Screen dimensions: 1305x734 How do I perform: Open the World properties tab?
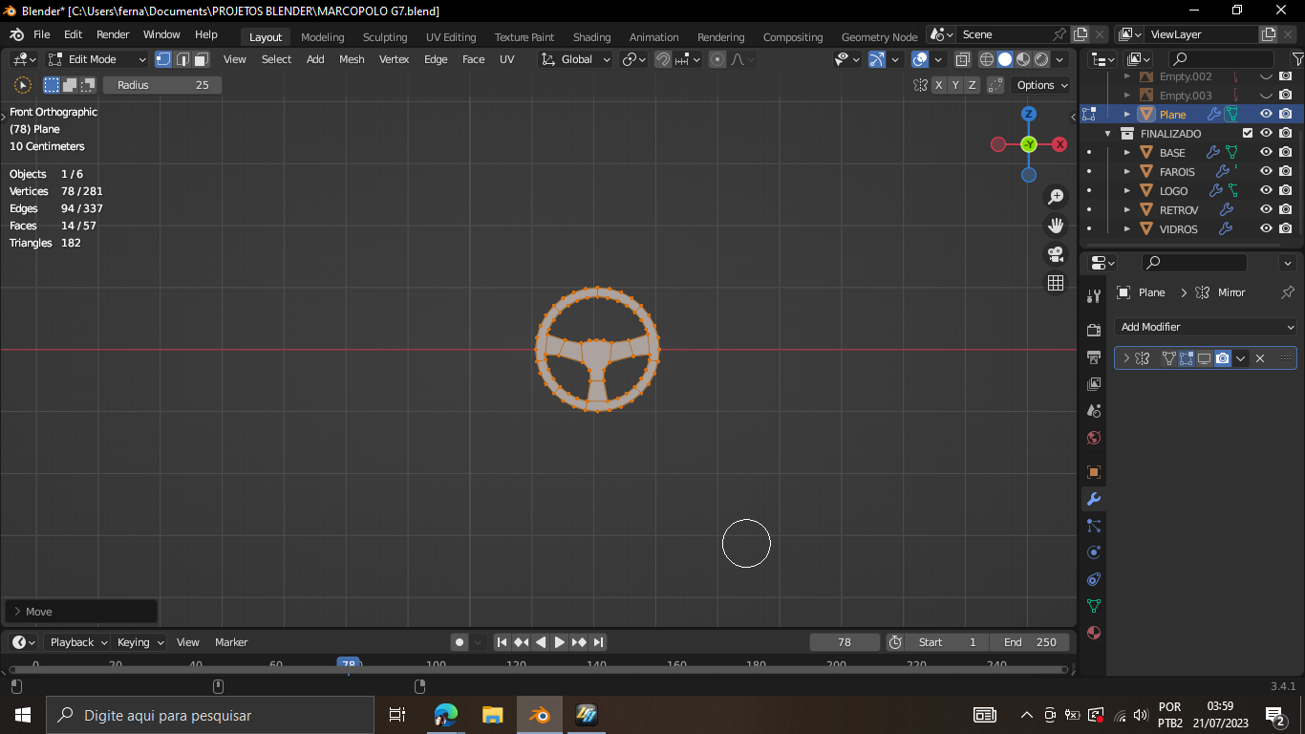(x=1094, y=438)
